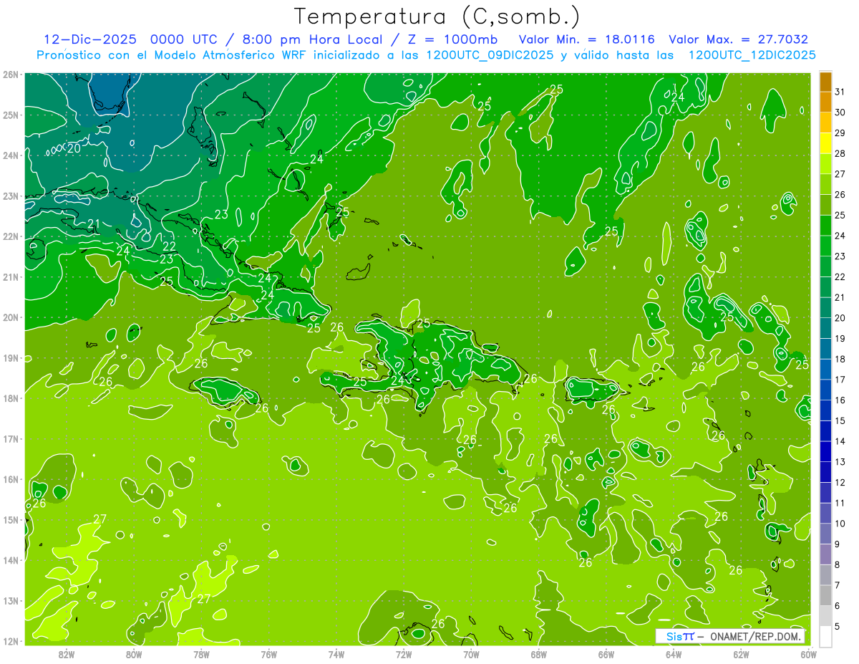Click longitude label "82W" on bottom axis
The image size is (859, 664).
coord(67,653)
